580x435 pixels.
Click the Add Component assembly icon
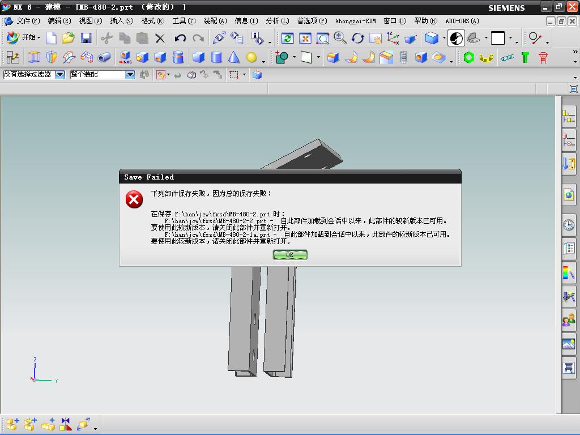[x=12, y=424]
